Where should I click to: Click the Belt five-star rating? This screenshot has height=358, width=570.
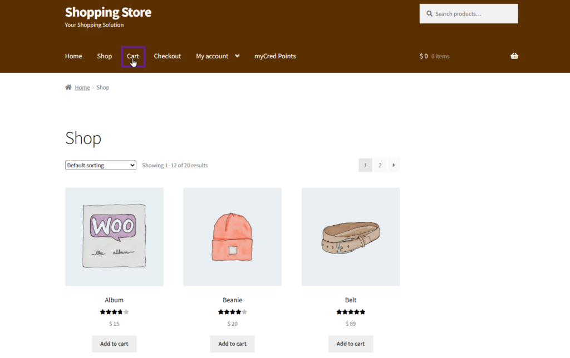(351, 312)
